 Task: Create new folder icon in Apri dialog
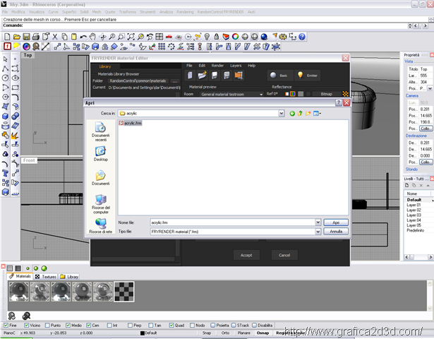[x=308, y=114]
